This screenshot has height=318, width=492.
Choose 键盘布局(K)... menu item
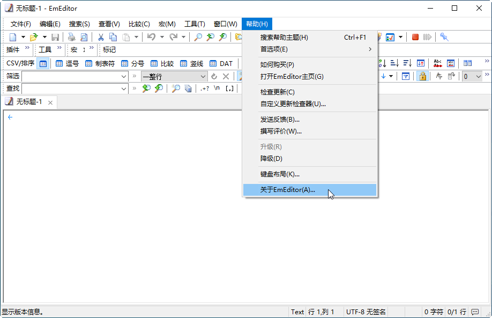click(x=310, y=174)
